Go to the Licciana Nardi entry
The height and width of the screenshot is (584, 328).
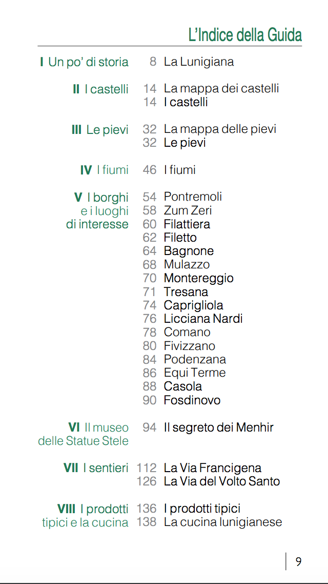[203, 319]
